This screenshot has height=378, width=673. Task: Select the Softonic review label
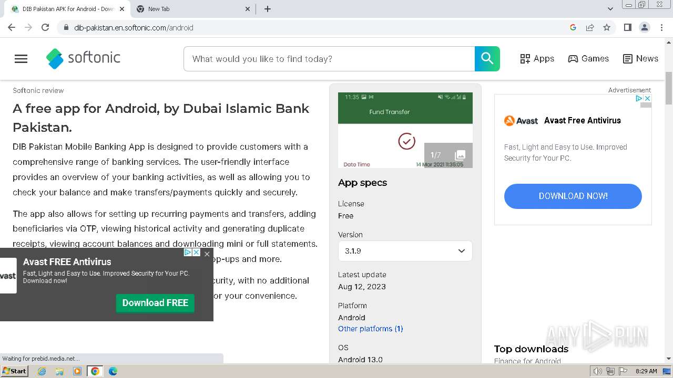point(38,90)
